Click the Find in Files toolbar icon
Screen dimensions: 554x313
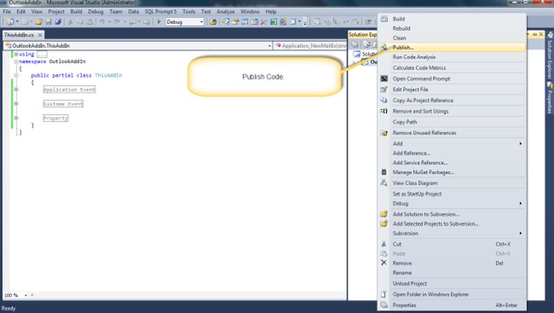coord(213,22)
